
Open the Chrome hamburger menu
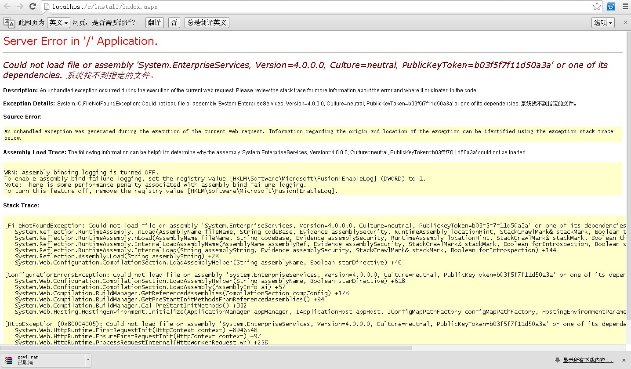(625, 7)
